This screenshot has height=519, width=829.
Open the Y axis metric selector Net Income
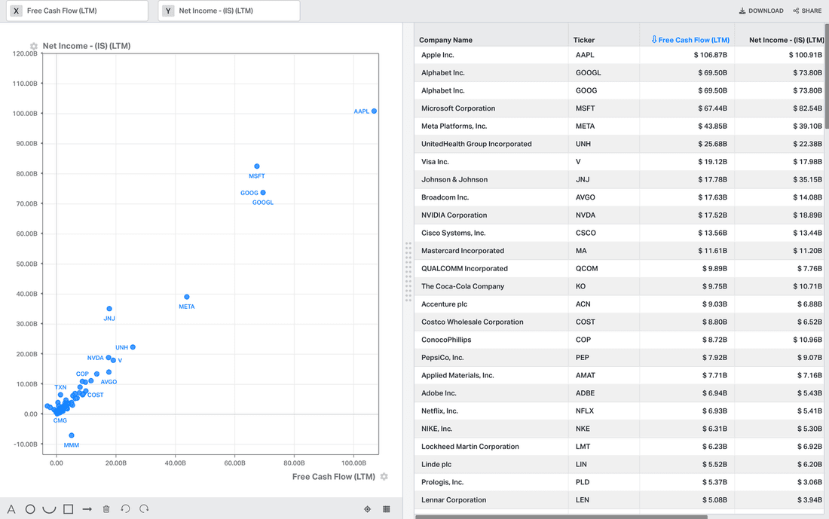coord(229,11)
